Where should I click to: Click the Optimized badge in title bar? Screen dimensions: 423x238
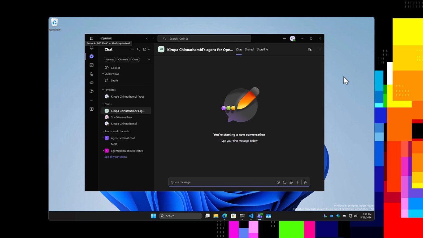point(106,38)
